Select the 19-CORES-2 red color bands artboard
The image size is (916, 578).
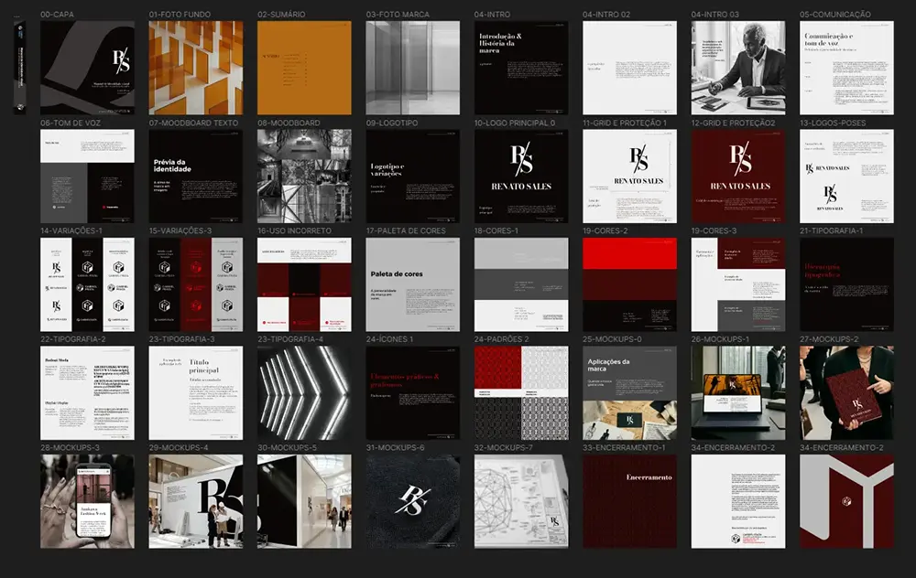pos(629,284)
